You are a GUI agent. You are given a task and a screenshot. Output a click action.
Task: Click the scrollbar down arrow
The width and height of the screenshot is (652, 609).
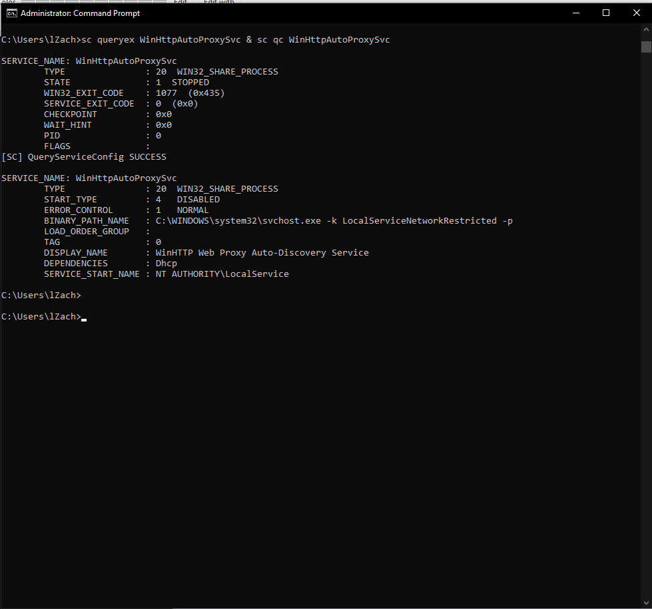click(646, 603)
